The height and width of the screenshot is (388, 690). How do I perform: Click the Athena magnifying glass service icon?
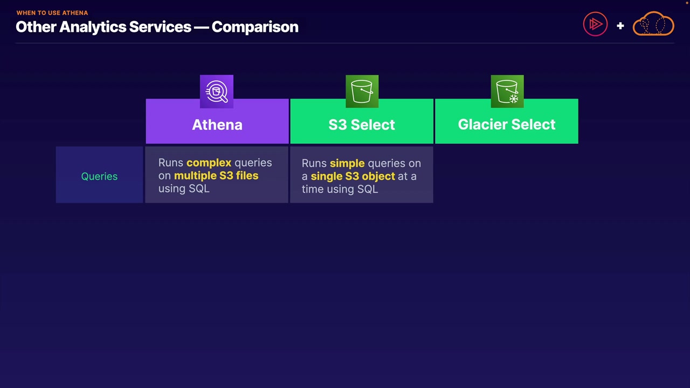click(217, 92)
